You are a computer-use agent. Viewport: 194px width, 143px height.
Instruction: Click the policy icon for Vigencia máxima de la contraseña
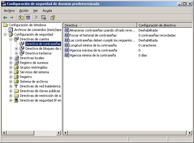(x=67, y=50)
